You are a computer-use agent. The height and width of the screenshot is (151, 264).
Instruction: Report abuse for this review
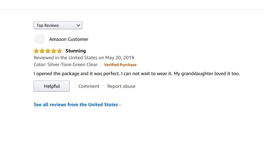pos(121,86)
